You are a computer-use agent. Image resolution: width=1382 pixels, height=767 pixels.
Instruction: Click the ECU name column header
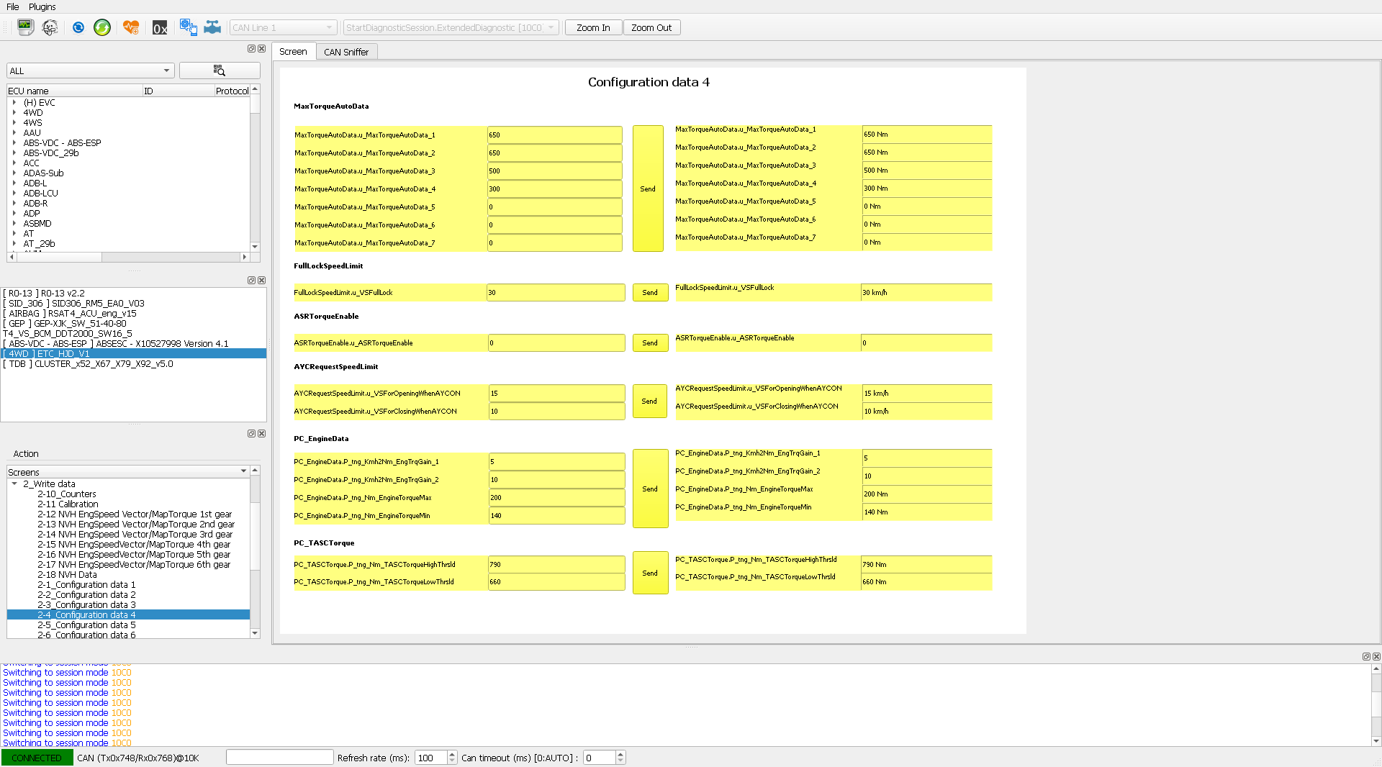pos(75,91)
